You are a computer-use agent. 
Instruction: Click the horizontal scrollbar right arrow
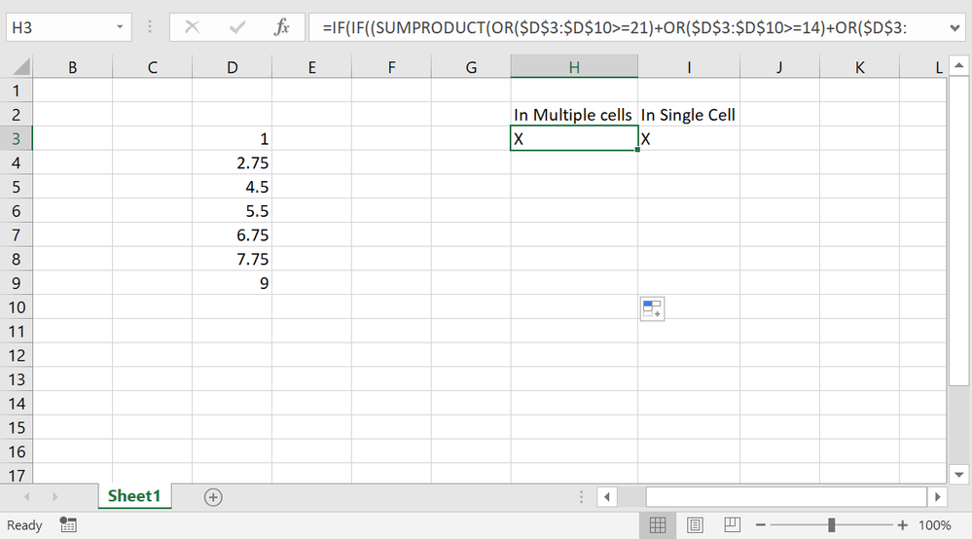coord(937,497)
